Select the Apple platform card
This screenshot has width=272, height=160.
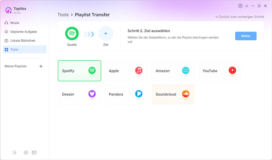pyautogui.click(x=126, y=71)
